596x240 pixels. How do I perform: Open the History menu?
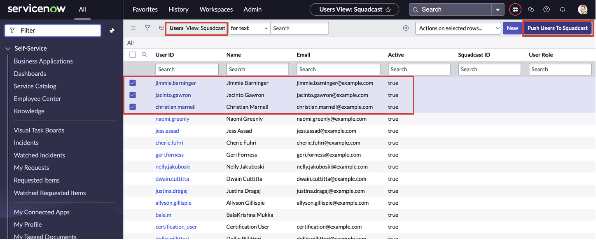pos(178,9)
